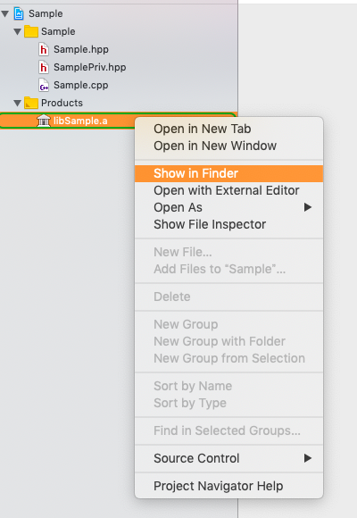357x518 pixels.
Task: Click the Sample.hpp header file icon
Action: [44, 49]
